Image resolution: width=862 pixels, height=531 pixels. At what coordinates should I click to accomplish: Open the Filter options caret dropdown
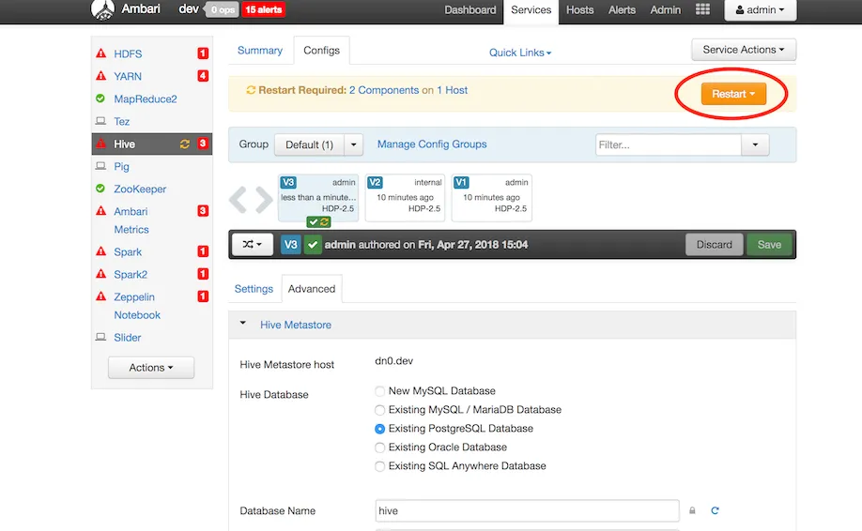pos(755,145)
